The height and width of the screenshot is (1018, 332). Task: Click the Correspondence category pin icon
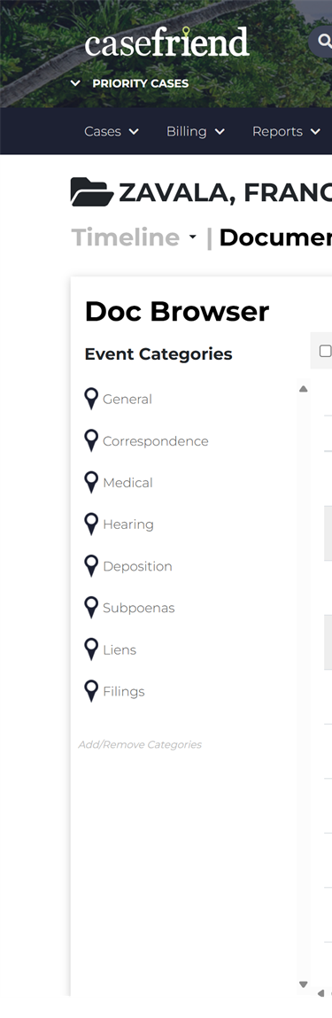91,440
